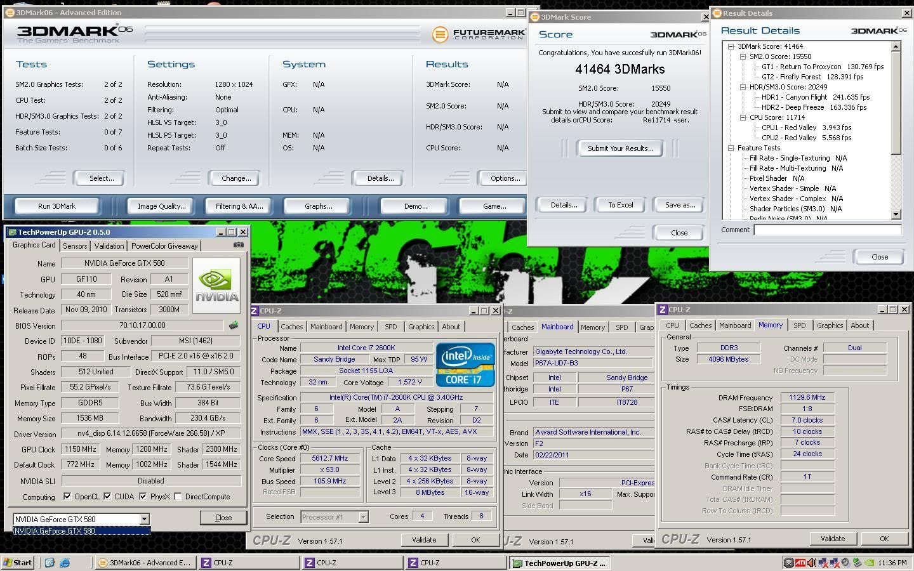914x571 pixels.
Task: Select CPU1 - Red Valley row
Action: click(806, 128)
